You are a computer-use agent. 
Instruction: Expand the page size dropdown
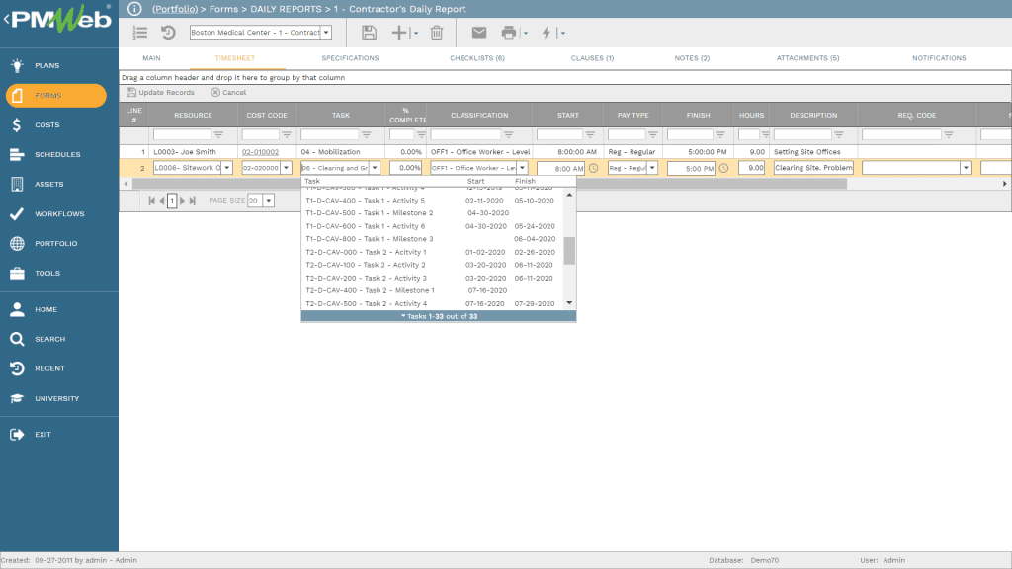tap(269, 201)
